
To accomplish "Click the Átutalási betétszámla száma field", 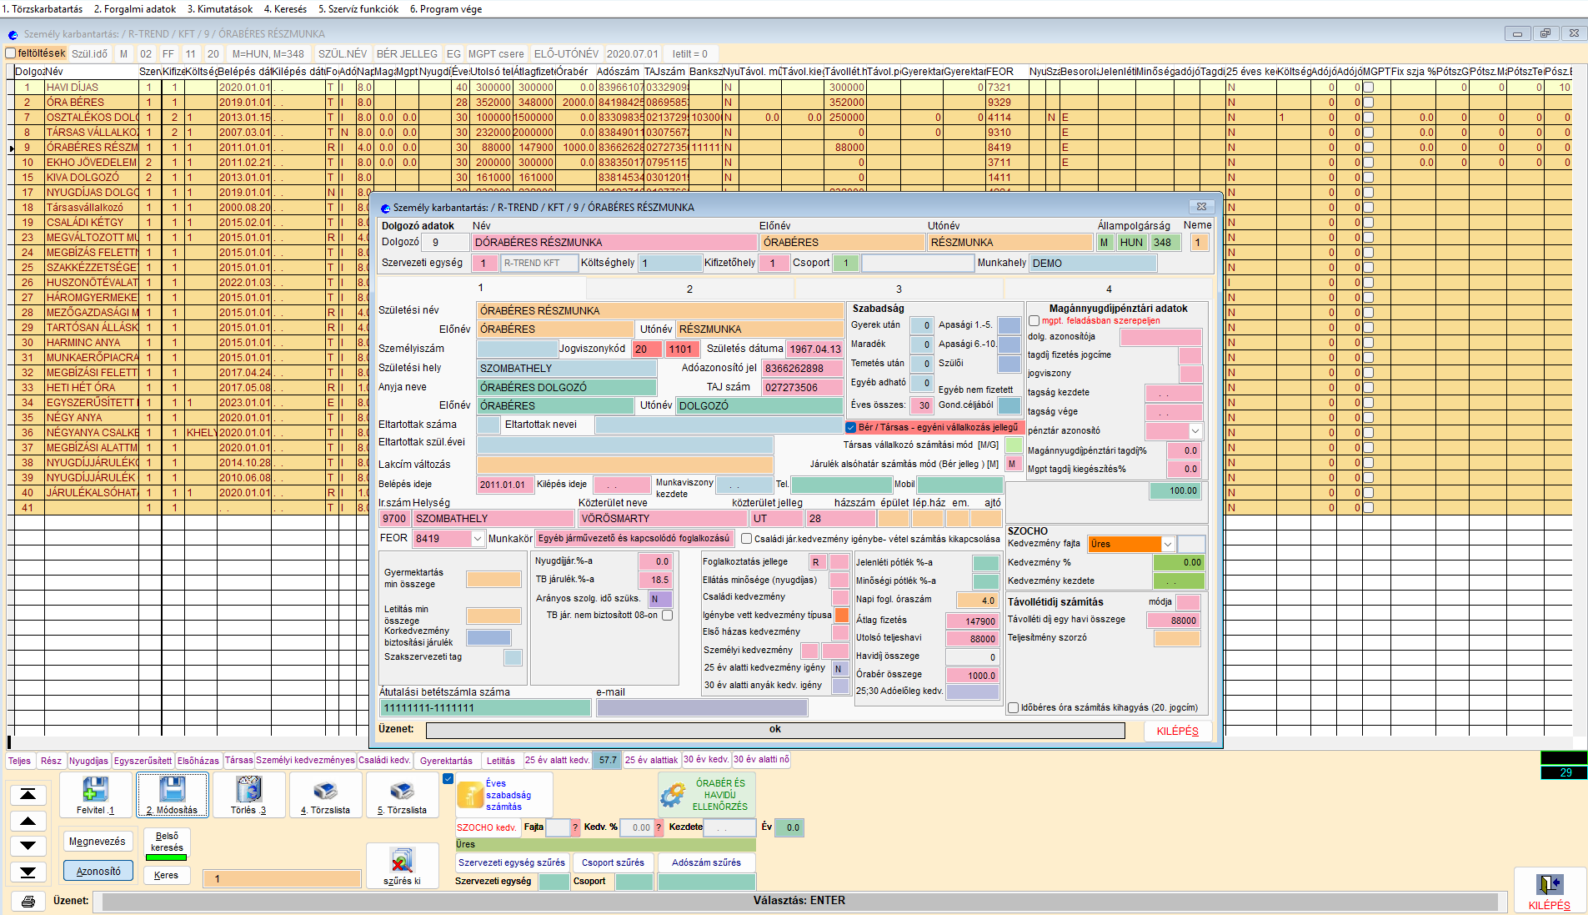I will click(485, 708).
